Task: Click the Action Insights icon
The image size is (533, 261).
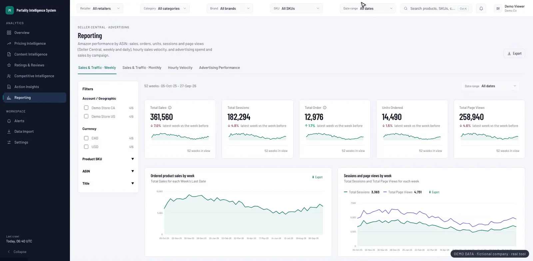Action: pyautogui.click(x=9, y=87)
